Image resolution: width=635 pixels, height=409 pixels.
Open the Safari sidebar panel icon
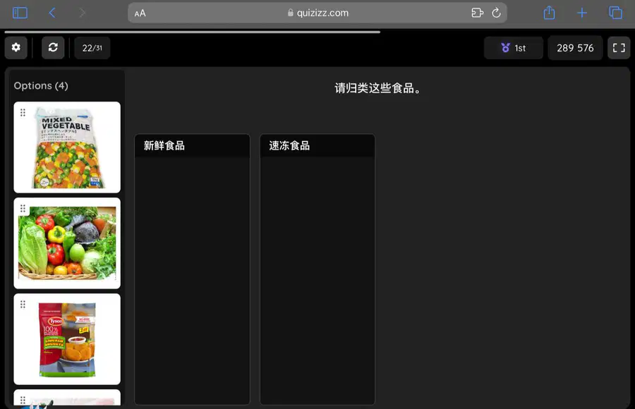tap(20, 13)
